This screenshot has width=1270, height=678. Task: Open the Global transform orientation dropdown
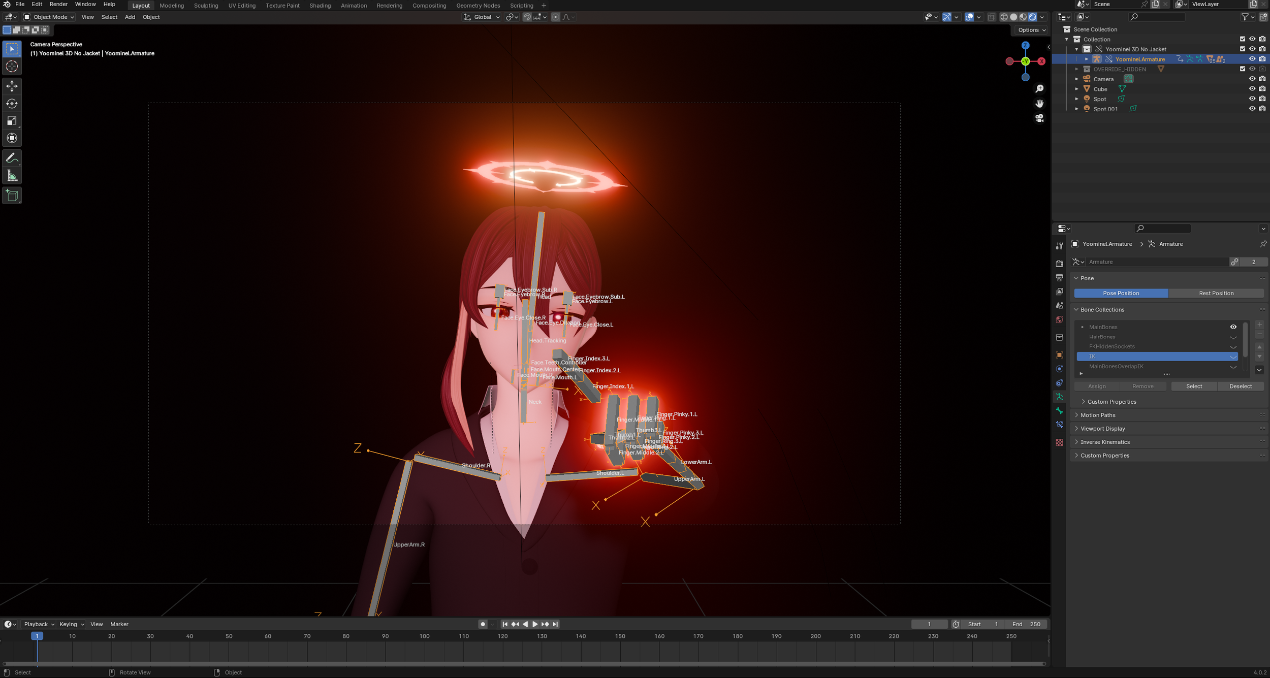click(482, 17)
